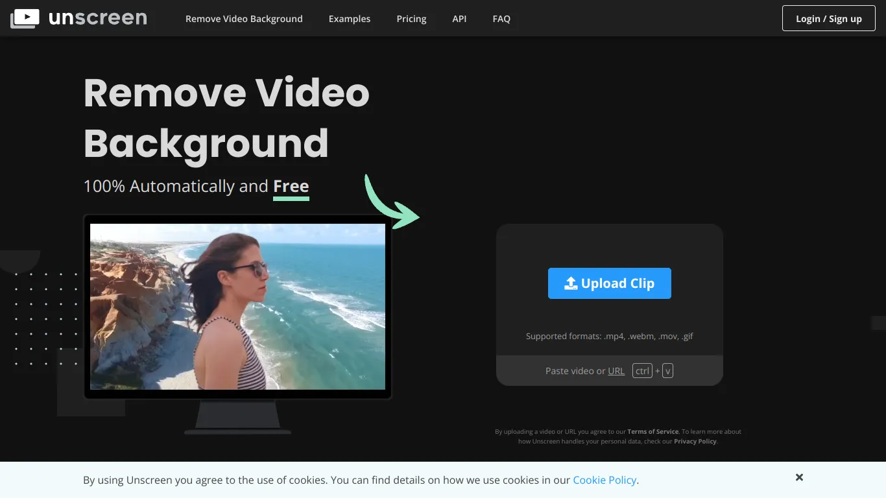
Task: Click the Remove Video Background headline
Action: (226, 118)
